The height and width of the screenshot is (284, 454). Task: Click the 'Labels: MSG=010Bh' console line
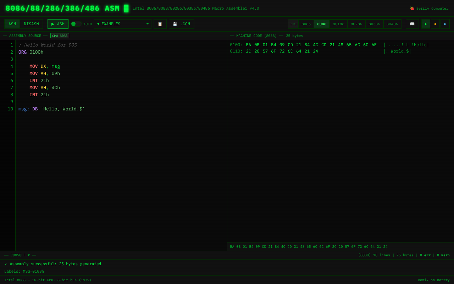(x=24, y=272)
